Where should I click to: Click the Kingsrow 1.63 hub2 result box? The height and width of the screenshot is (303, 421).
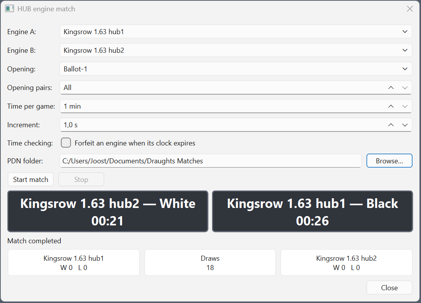click(x=346, y=262)
